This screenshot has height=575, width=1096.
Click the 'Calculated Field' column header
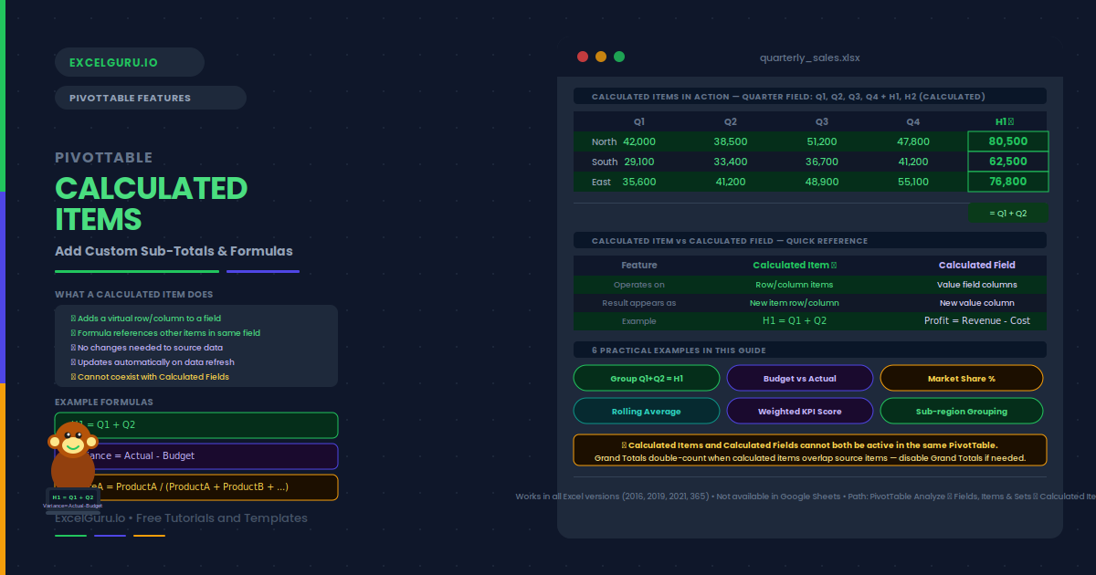click(977, 265)
